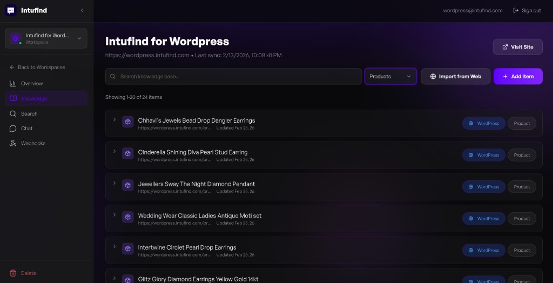Click the Webhooks icon in sidebar
The height and width of the screenshot is (283, 553).
[13, 143]
